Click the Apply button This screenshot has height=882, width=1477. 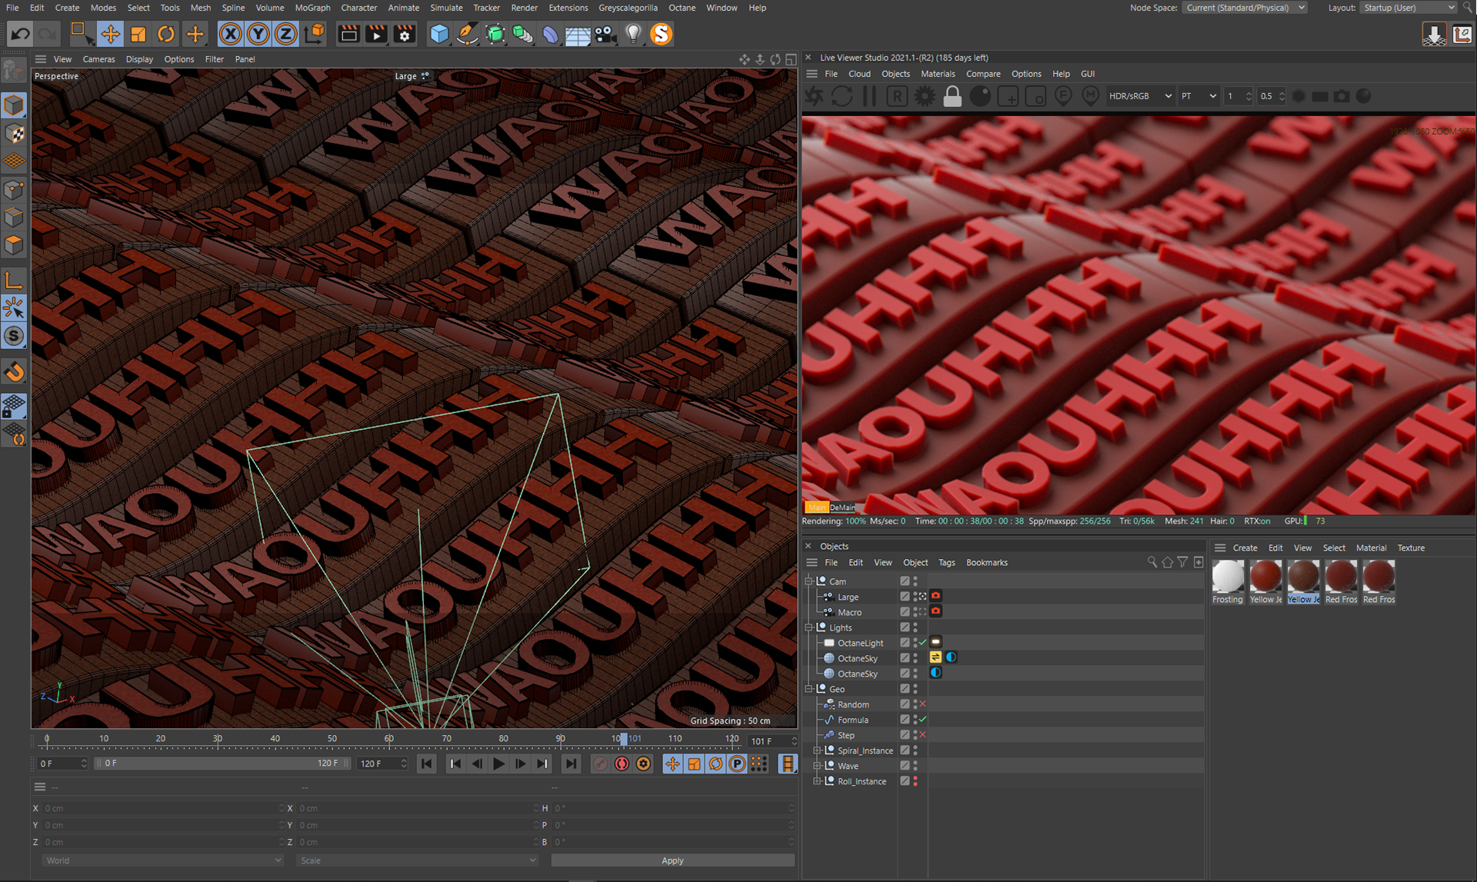coord(672,860)
